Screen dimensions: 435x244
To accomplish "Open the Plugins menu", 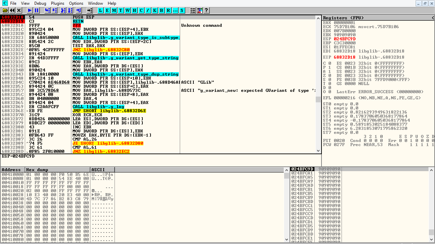I will coord(57,3).
